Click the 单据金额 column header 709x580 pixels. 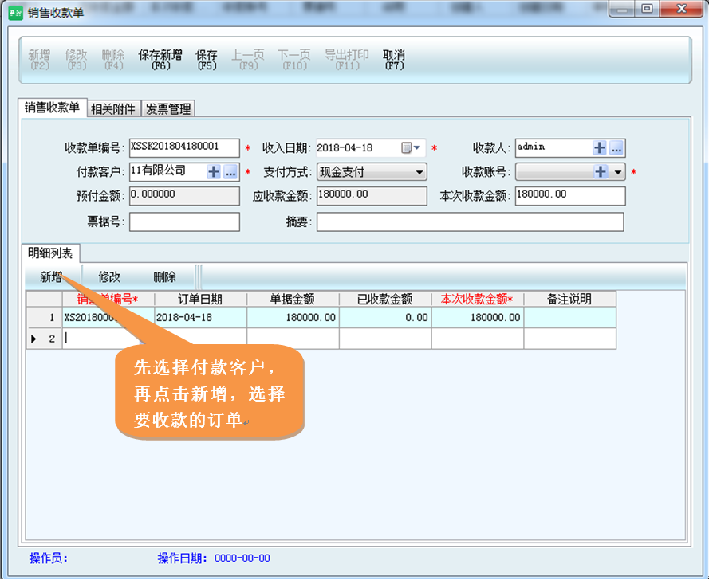(x=293, y=299)
